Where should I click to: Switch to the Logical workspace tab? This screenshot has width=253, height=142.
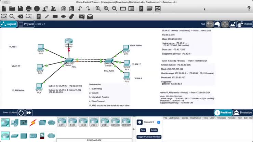pos(9,24)
